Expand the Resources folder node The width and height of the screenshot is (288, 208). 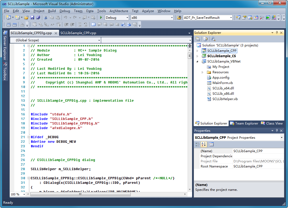(x=202, y=72)
